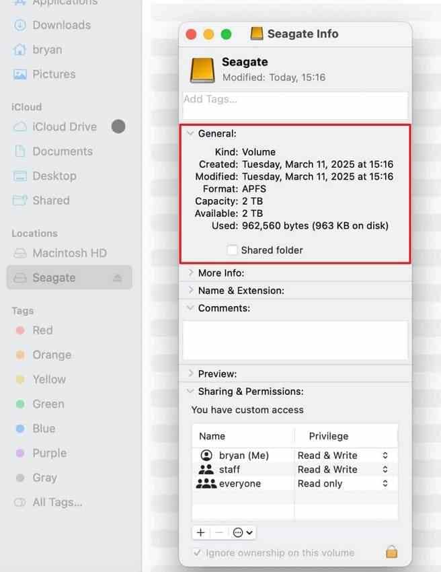Screen dimensions: 441x572
Task: Click the Shared folder icon in sidebar
Action: [x=20, y=200]
